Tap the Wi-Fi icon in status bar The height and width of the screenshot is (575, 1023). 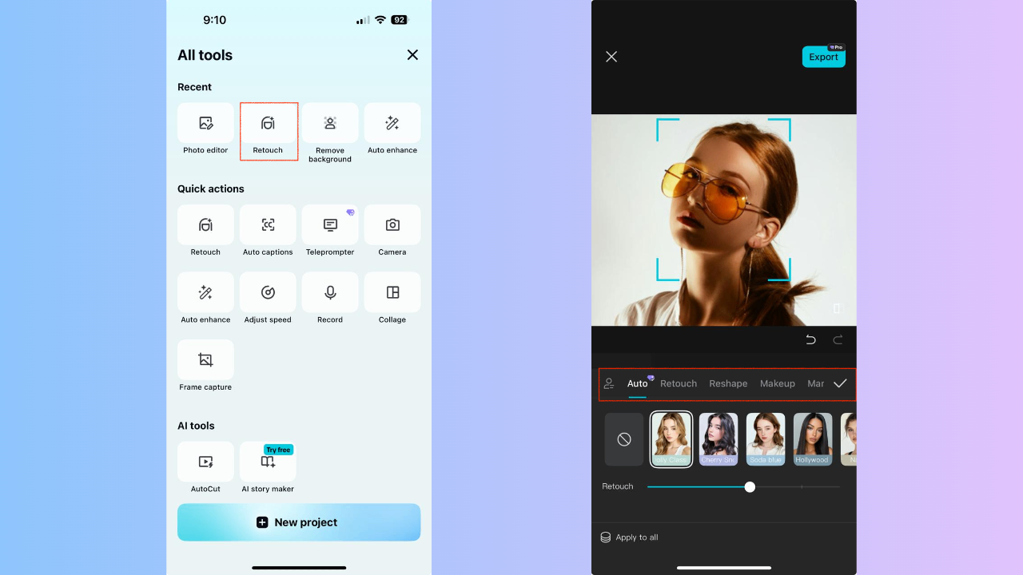(380, 20)
